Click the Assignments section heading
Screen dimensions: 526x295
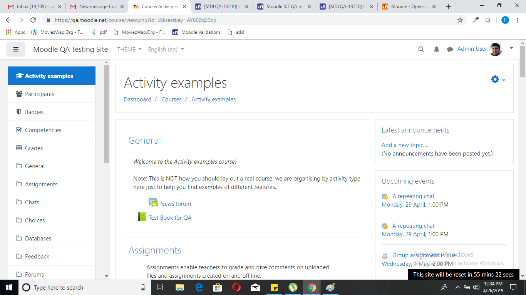click(x=155, y=250)
